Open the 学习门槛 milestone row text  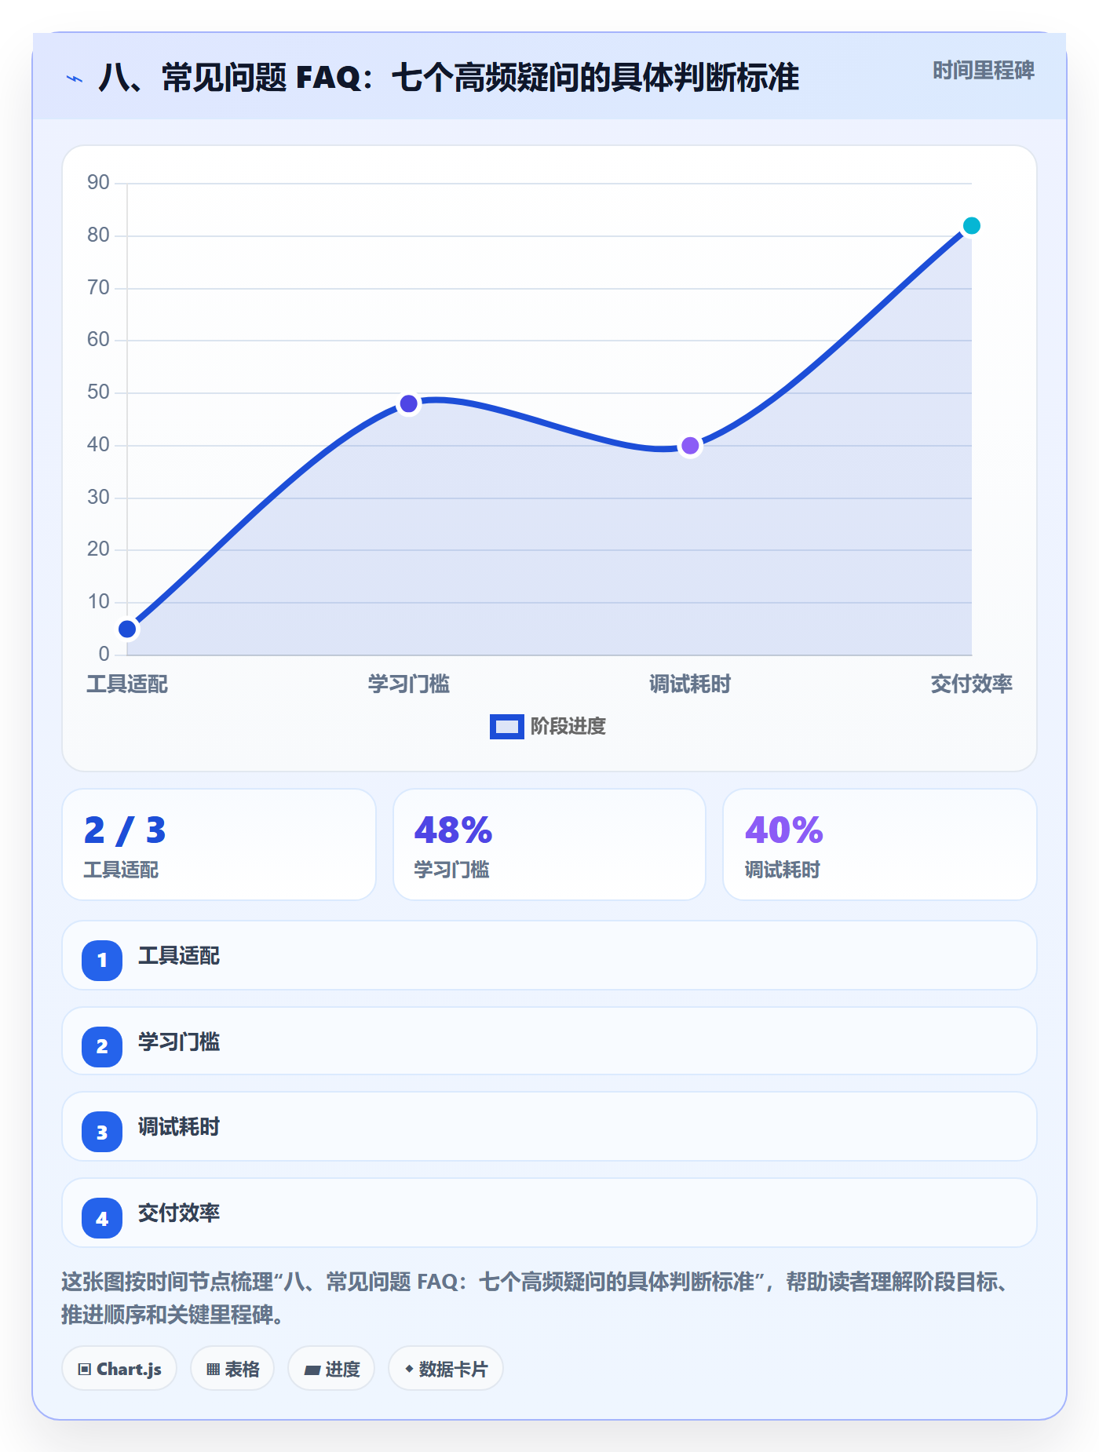(179, 1042)
